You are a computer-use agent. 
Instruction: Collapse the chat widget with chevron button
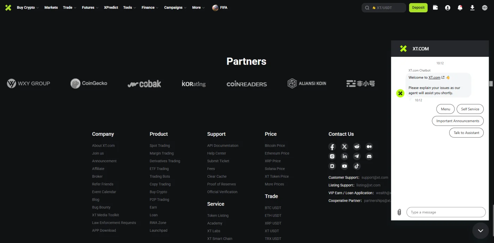480,230
